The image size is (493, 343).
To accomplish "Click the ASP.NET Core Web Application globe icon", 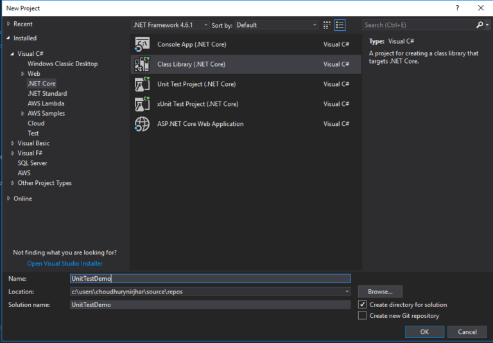I will 142,124.
